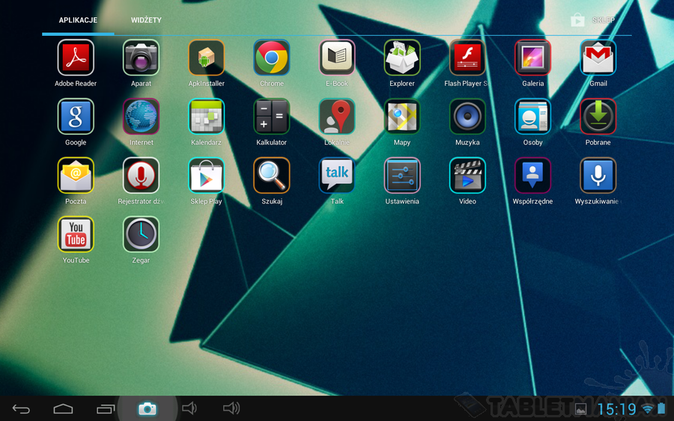This screenshot has width=674, height=421.
Task: Switch to the WIDŻETY tab
Action: coord(146,20)
